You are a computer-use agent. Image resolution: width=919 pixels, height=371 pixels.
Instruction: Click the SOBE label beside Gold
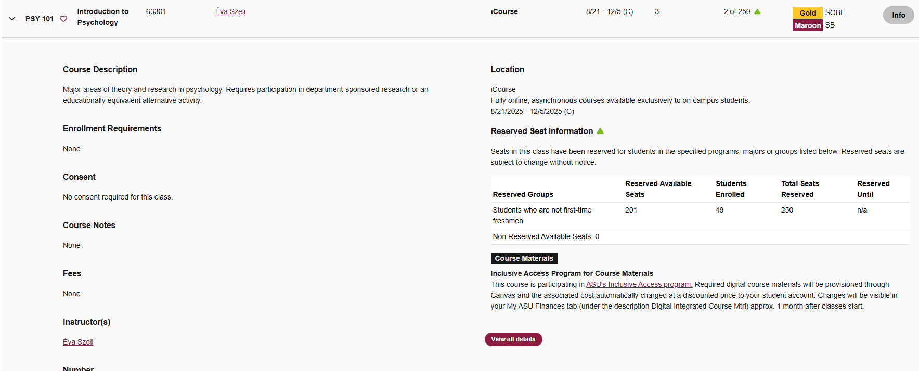[x=835, y=12]
